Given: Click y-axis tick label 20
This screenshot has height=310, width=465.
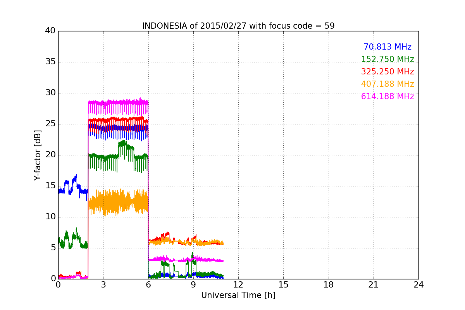Looking at the screenshot, I should tap(50, 155).
